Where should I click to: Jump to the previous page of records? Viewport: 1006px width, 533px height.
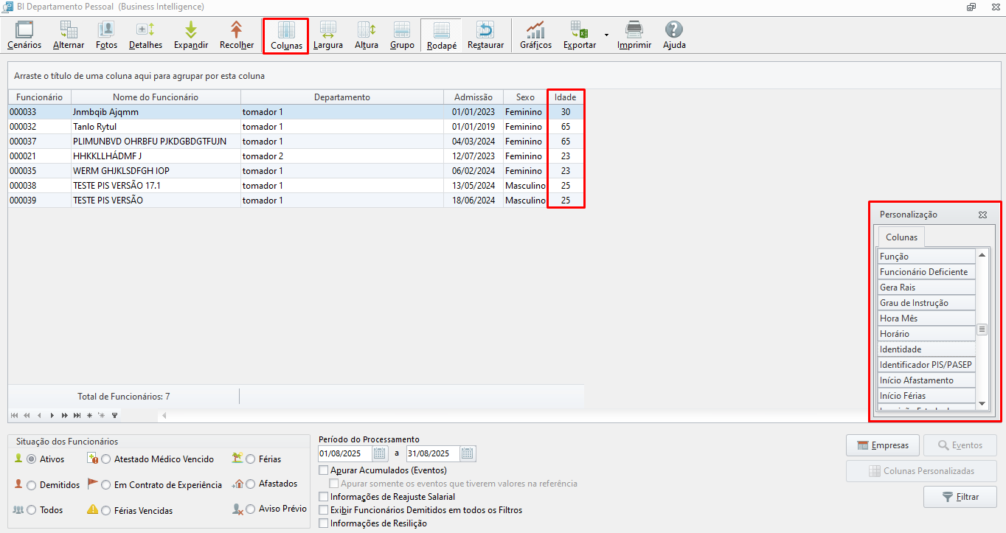tap(27, 416)
